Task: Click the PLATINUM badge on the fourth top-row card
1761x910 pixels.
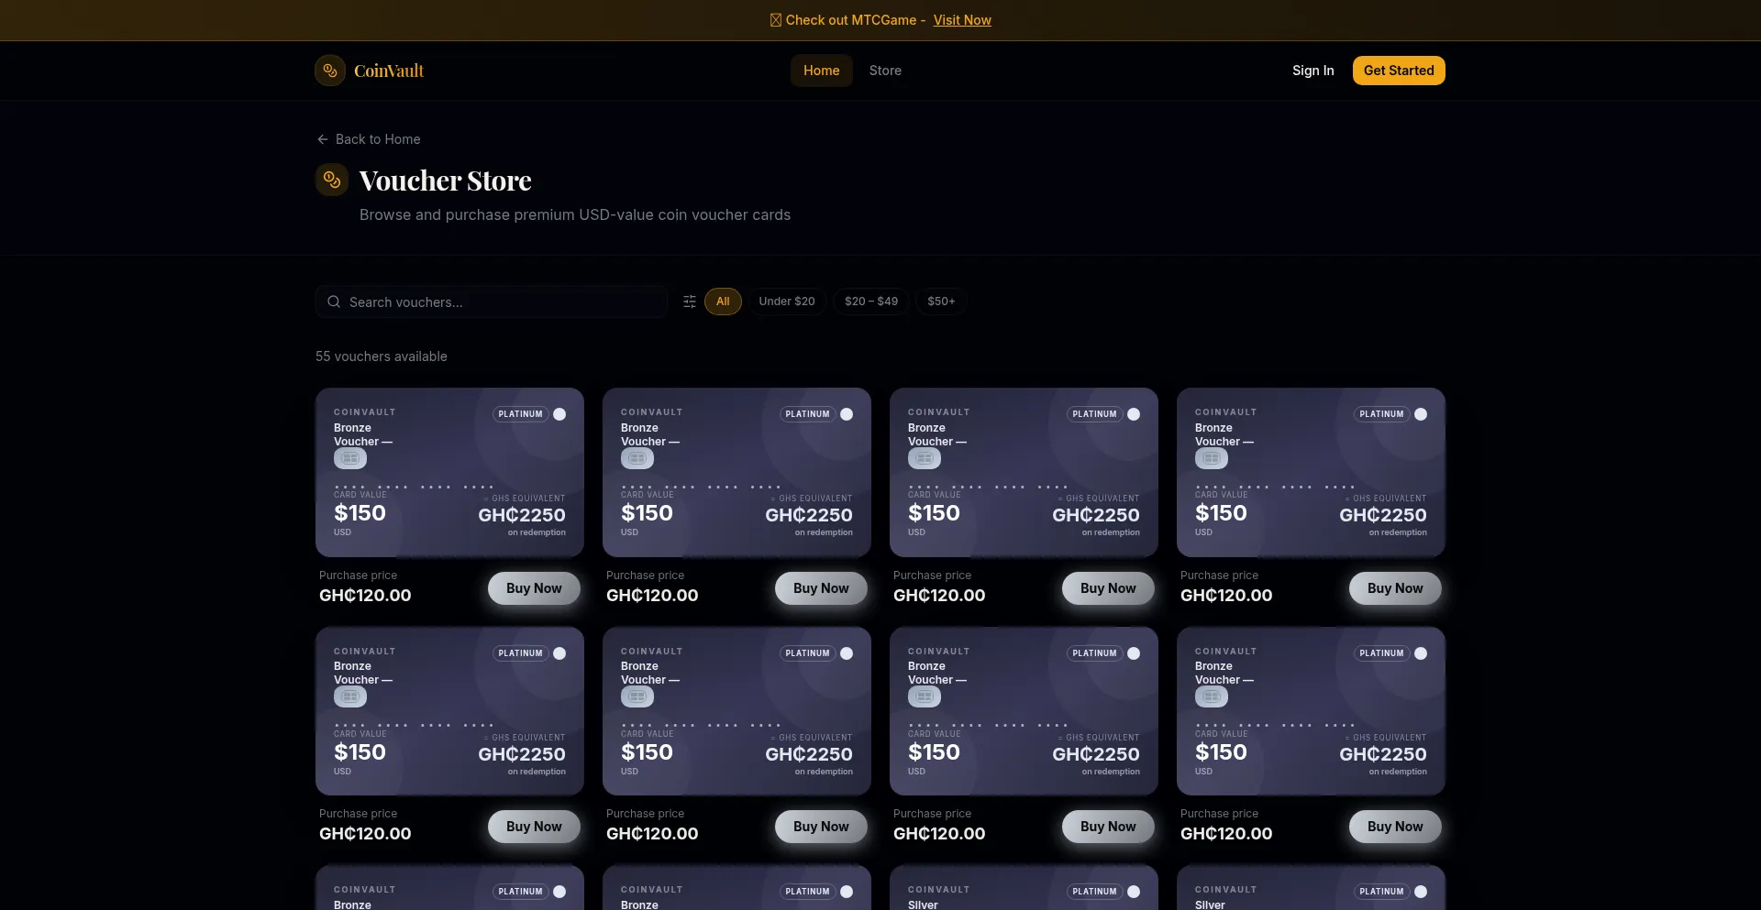Action: pyautogui.click(x=1382, y=414)
